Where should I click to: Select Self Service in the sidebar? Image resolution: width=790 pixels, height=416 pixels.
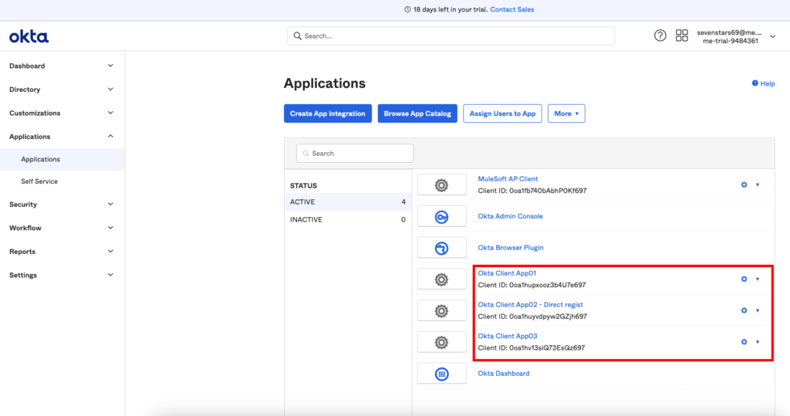[39, 181]
